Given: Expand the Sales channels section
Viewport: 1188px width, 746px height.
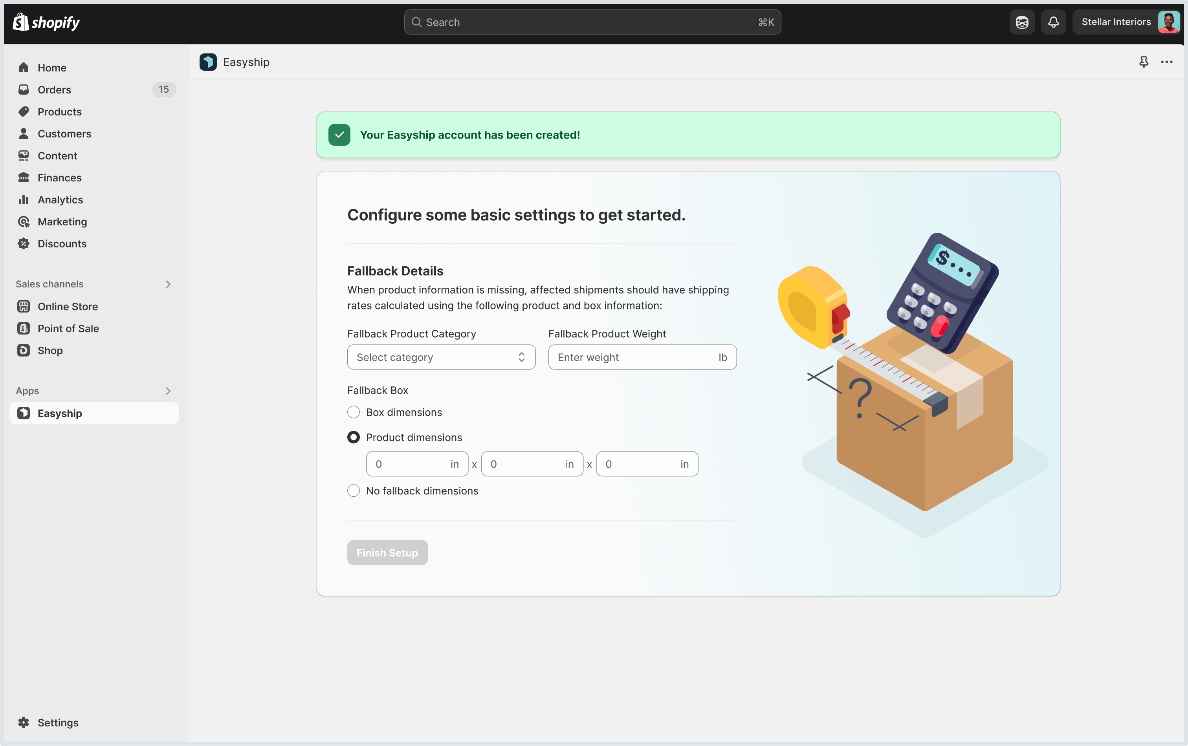Looking at the screenshot, I should coord(168,285).
